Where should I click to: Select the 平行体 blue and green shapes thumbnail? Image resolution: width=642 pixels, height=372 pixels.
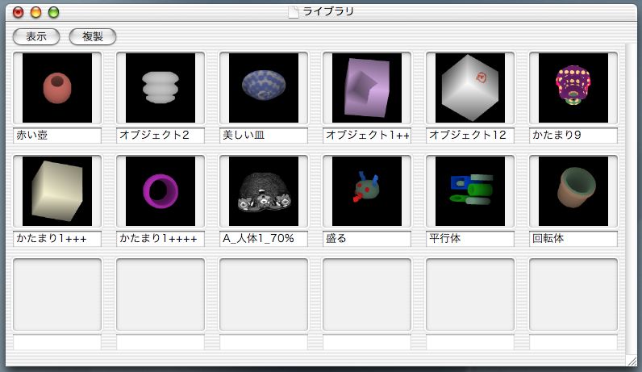point(470,191)
